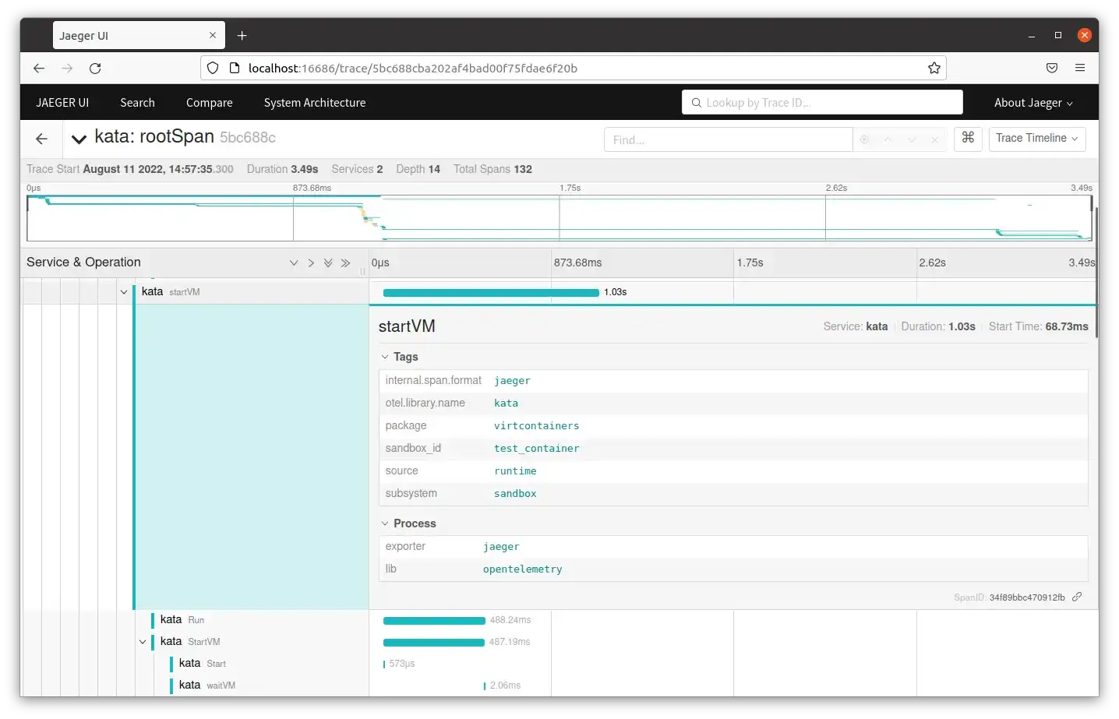This screenshot has height=719, width=1119.
Task: Select the kata Run span bar
Action: (434, 621)
